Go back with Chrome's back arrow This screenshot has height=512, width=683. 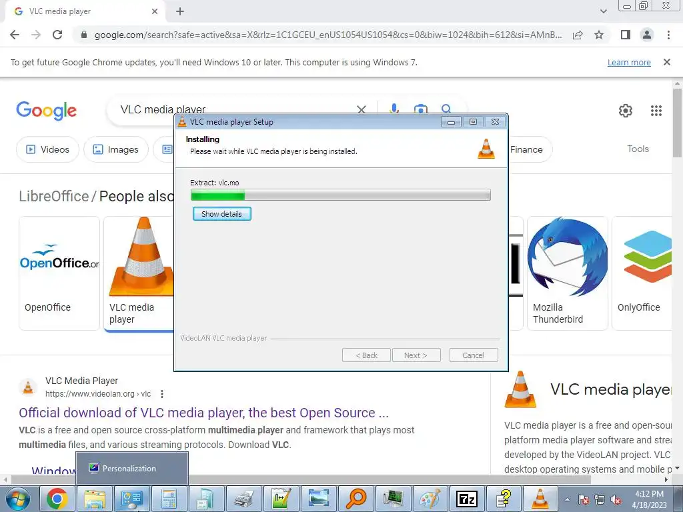[x=15, y=35]
